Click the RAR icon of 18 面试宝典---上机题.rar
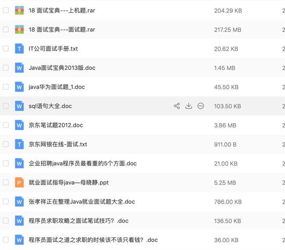This screenshot has height=250, width=285. [x=19, y=11]
